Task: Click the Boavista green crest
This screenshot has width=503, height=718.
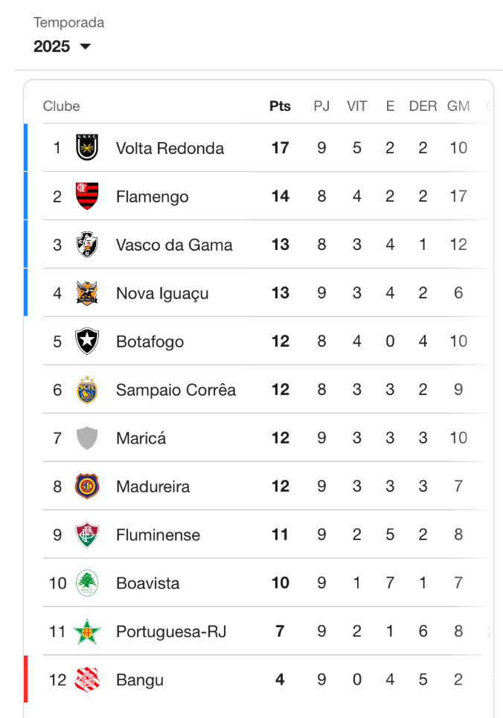Action: click(x=87, y=583)
